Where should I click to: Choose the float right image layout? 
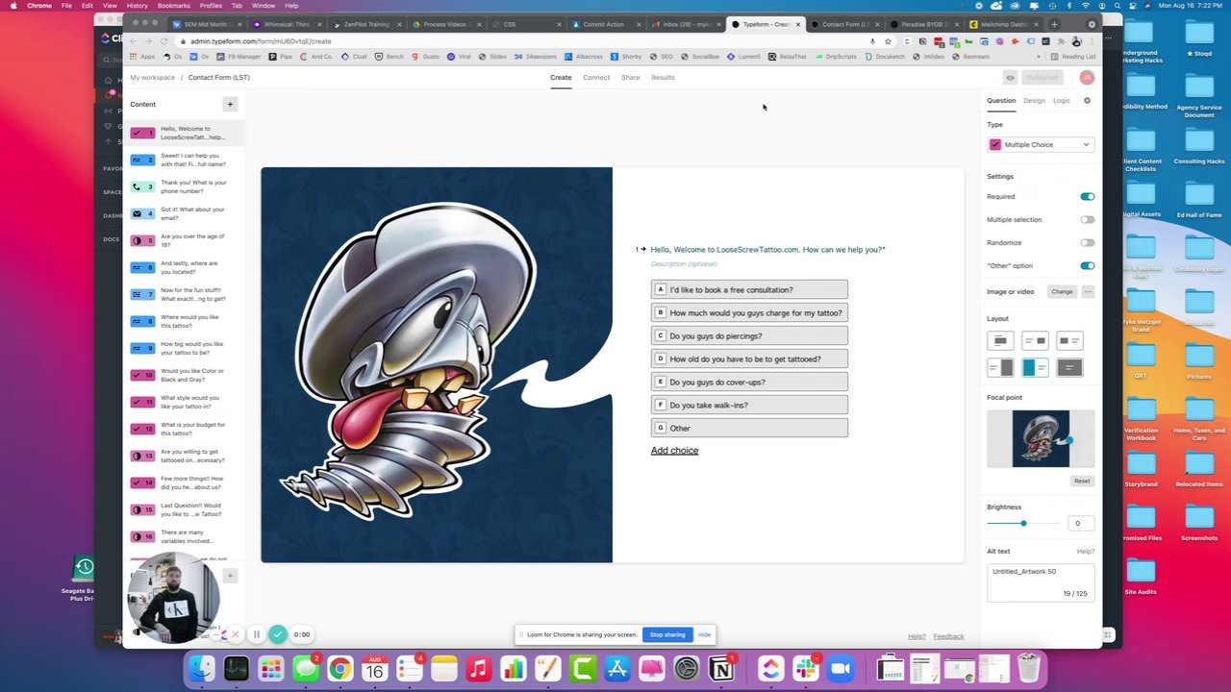pos(1035,341)
